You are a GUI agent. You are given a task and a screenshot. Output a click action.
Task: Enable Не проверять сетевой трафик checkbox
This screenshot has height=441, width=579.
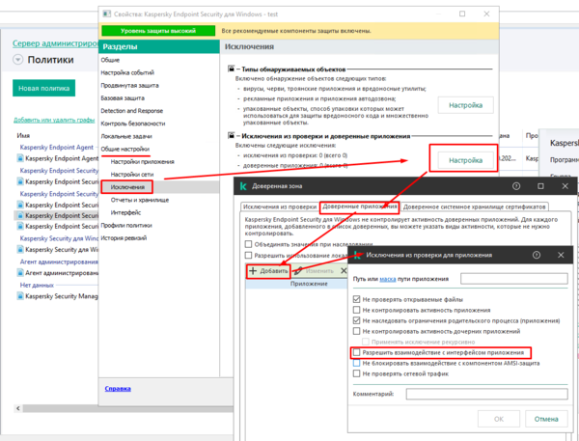pyautogui.click(x=356, y=373)
